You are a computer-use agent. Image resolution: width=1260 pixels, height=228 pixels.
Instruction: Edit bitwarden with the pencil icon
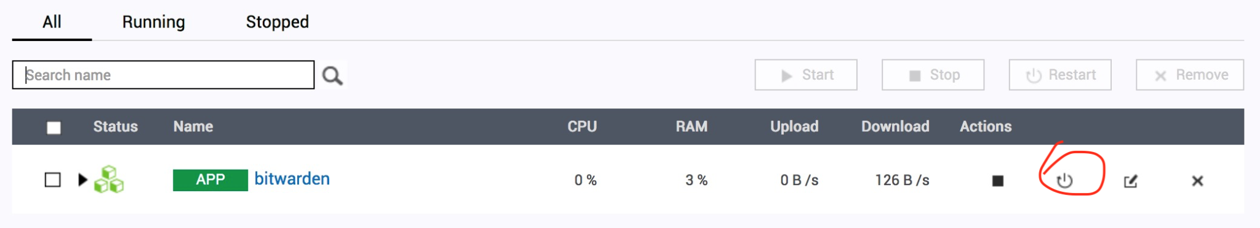click(x=1131, y=181)
